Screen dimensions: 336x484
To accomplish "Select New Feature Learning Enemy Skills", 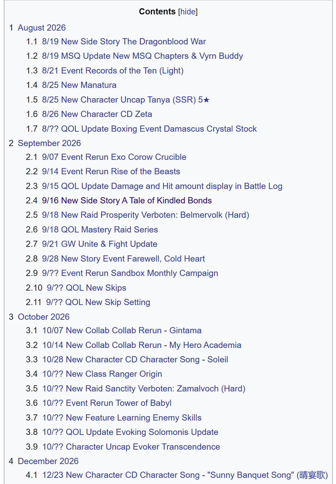I will (122, 418).
